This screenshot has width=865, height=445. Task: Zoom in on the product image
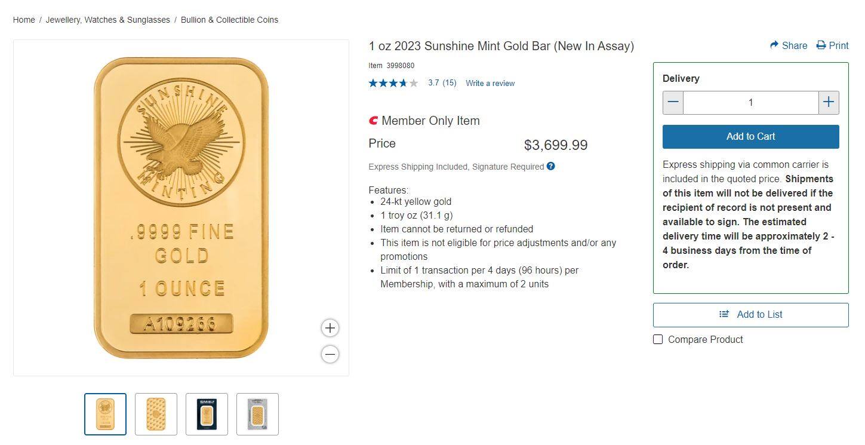pos(330,327)
